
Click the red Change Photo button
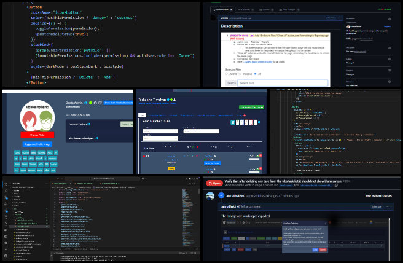pos(37,135)
